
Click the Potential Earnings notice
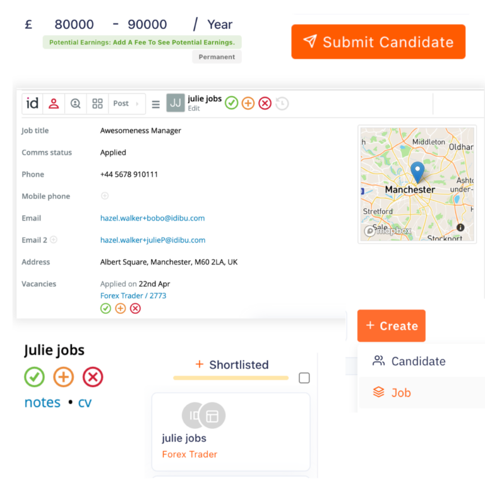pos(142,42)
